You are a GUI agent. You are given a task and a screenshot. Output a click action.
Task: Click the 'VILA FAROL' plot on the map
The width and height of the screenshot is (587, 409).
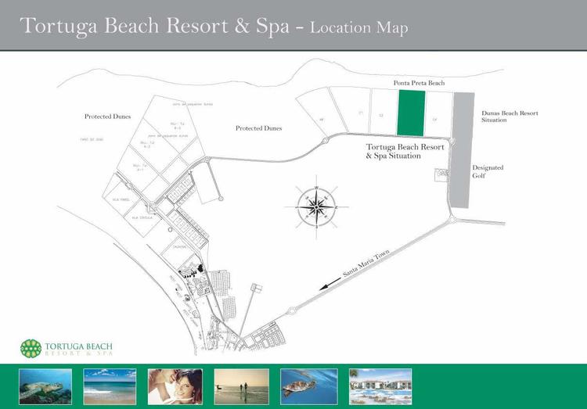pyautogui.click(x=121, y=196)
